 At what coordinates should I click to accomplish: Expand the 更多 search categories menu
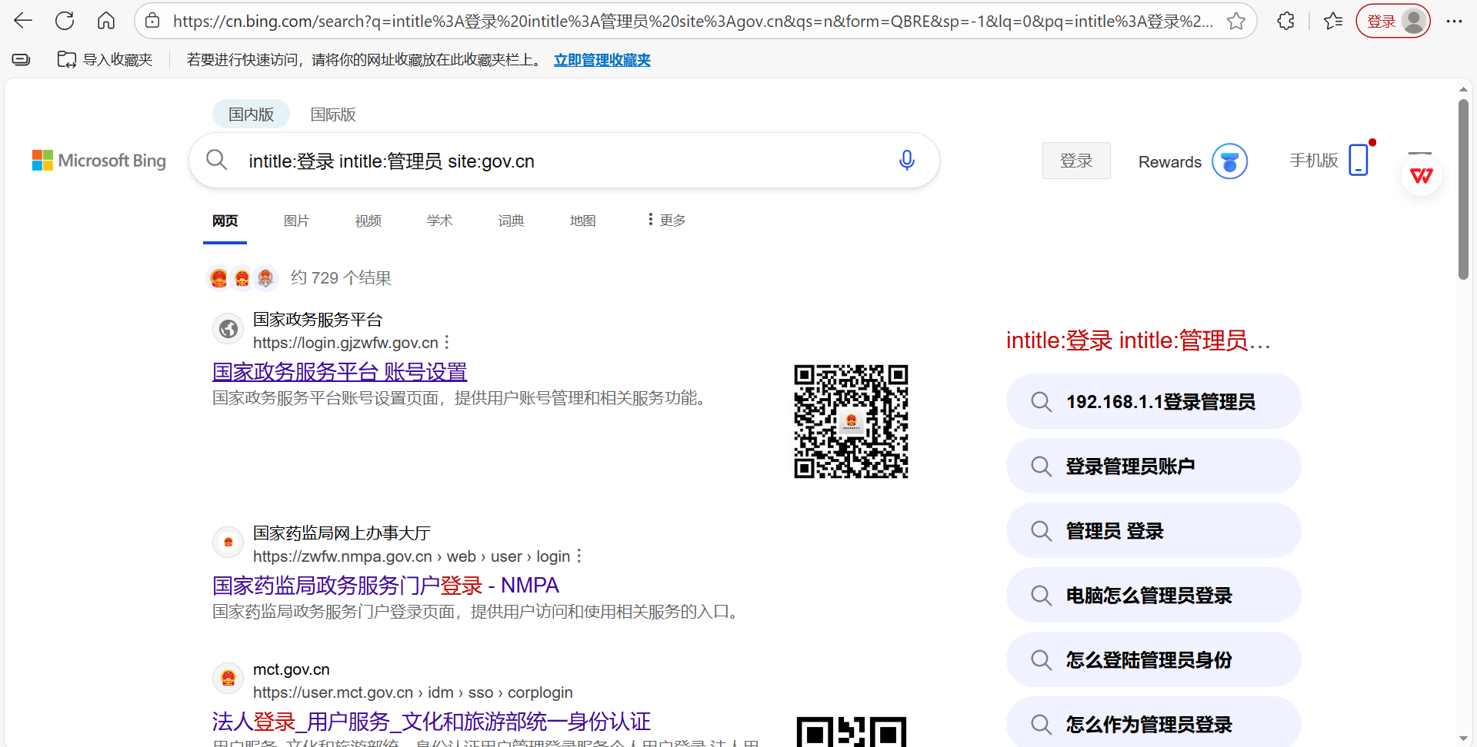click(x=666, y=221)
